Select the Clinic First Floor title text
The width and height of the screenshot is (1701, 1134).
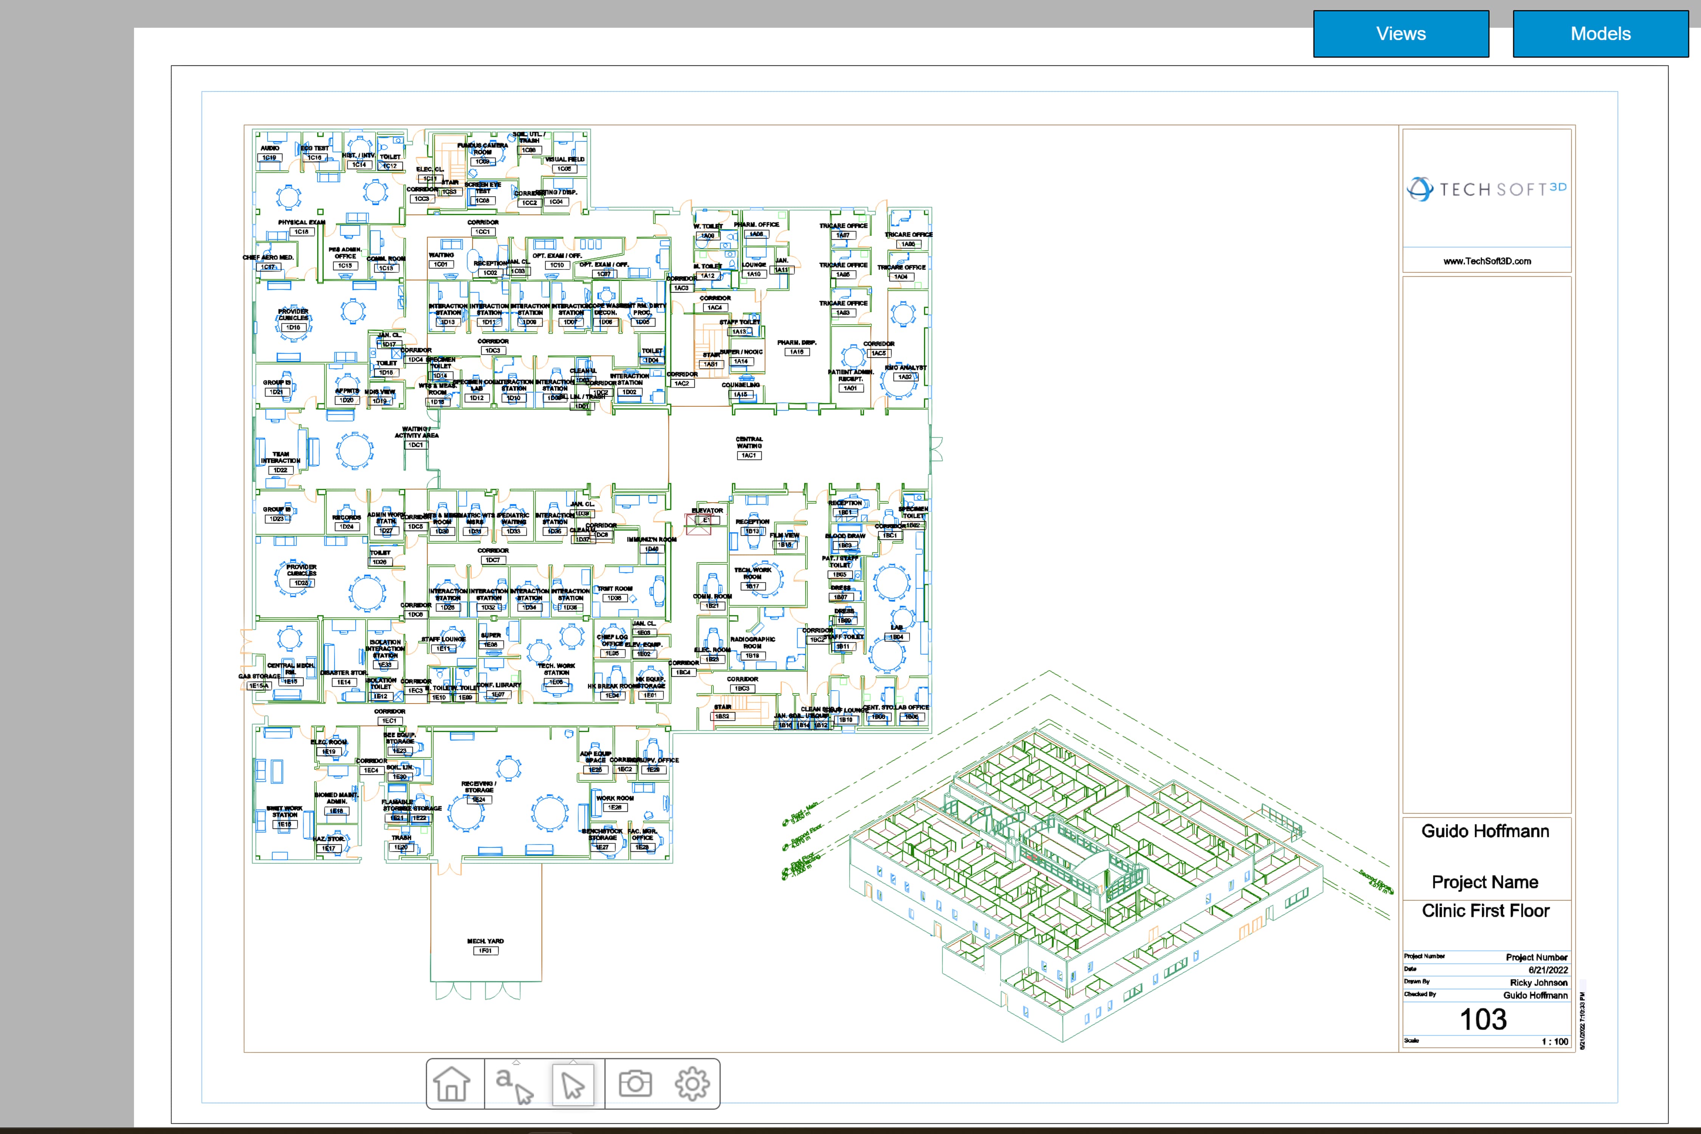click(x=1486, y=911)
